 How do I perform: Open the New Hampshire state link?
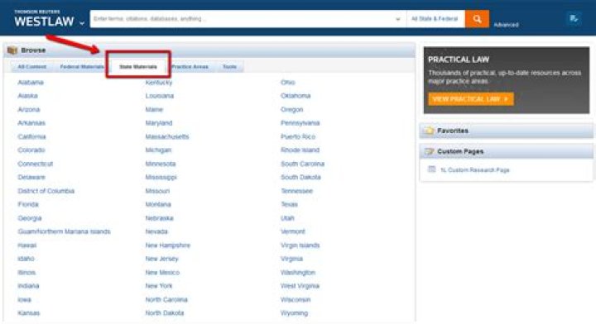pos(167,245)
